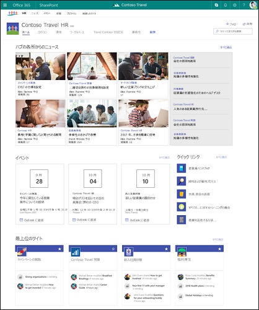259x310 pixels.
Task: Open news image of woman reading with glasses
Action: [x=40, y=113]
